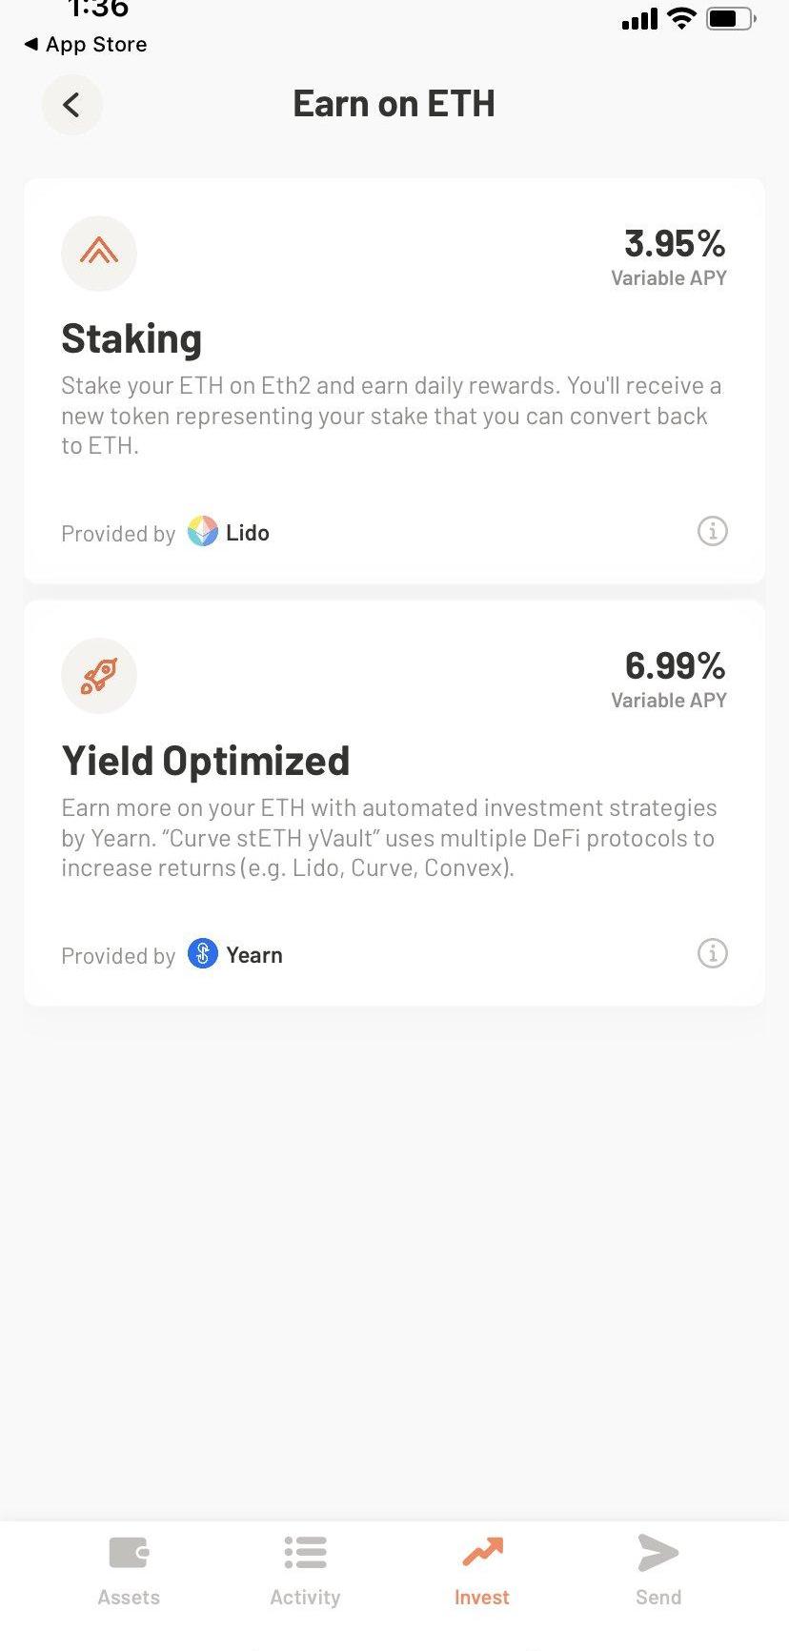The height and width of the screenshot is (1651, 789).
Task: Tap the Lido provider name
Action: click(248, 533)
